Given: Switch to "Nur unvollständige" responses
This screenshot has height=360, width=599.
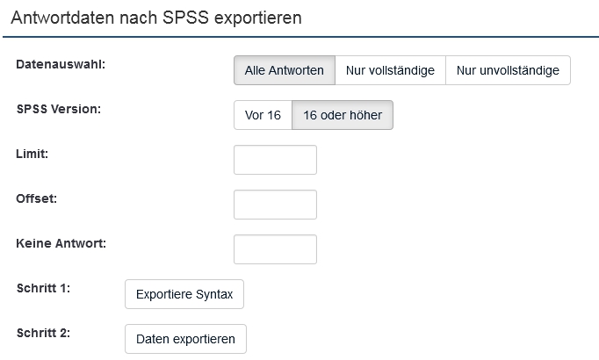Looking at the screenshot, I should [508, 70].
